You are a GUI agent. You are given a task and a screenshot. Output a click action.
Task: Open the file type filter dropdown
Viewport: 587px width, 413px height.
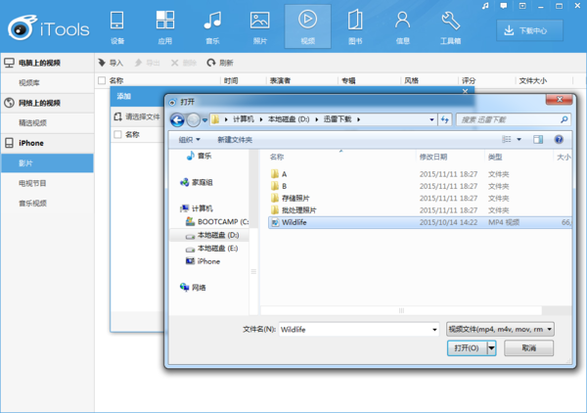point(500,329)
